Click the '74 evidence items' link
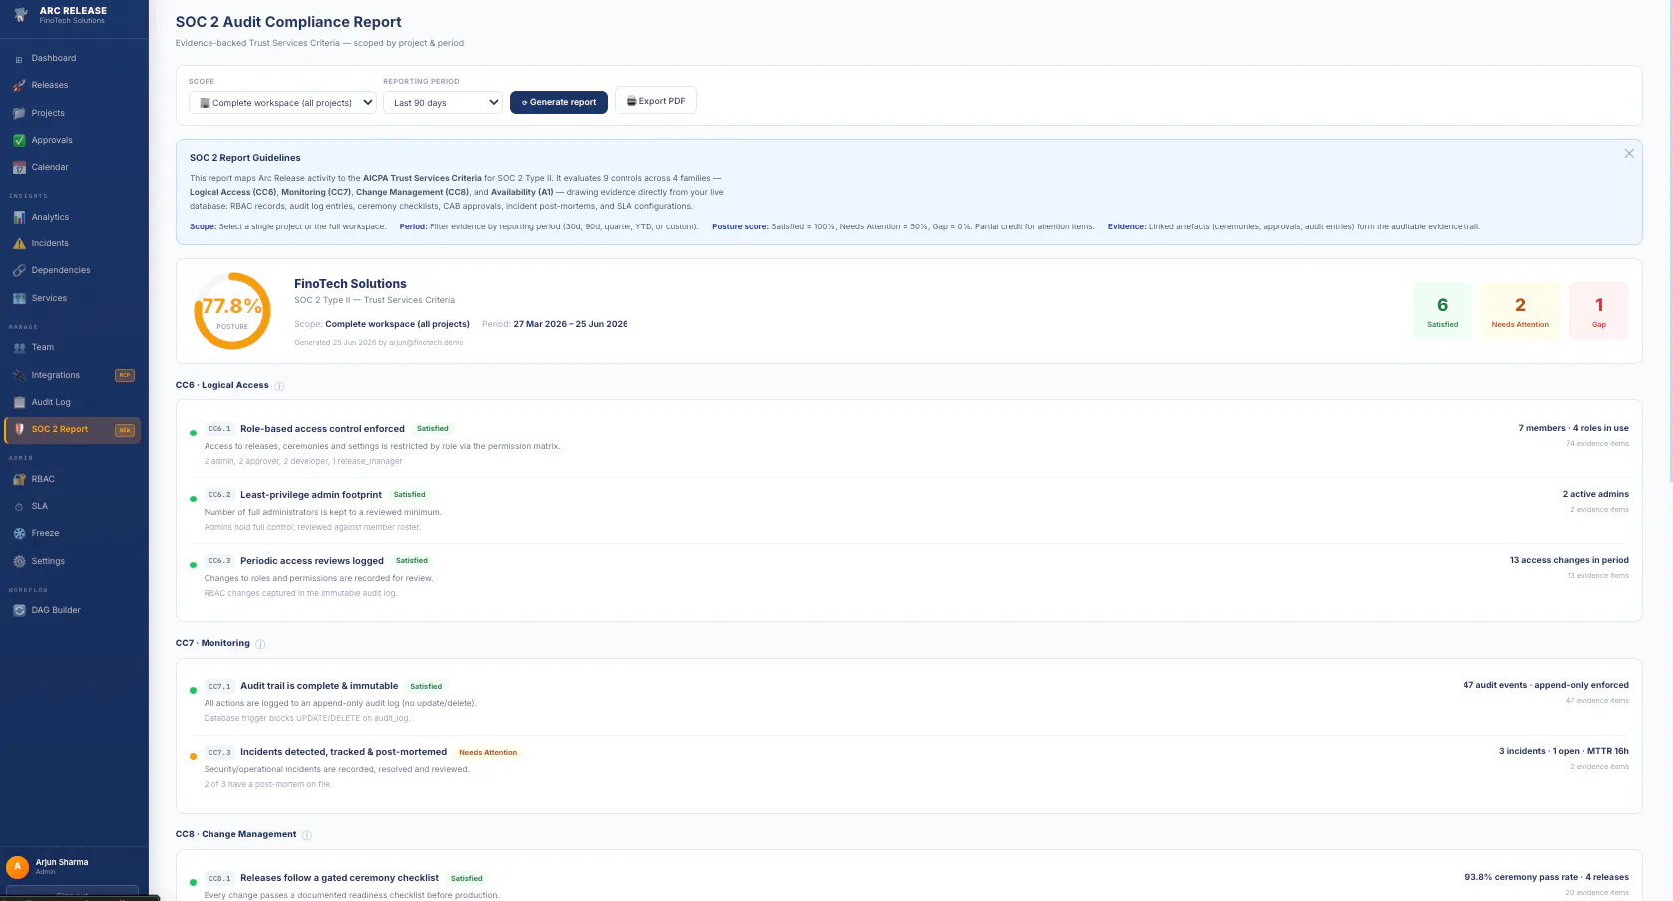 point(1597,444)
